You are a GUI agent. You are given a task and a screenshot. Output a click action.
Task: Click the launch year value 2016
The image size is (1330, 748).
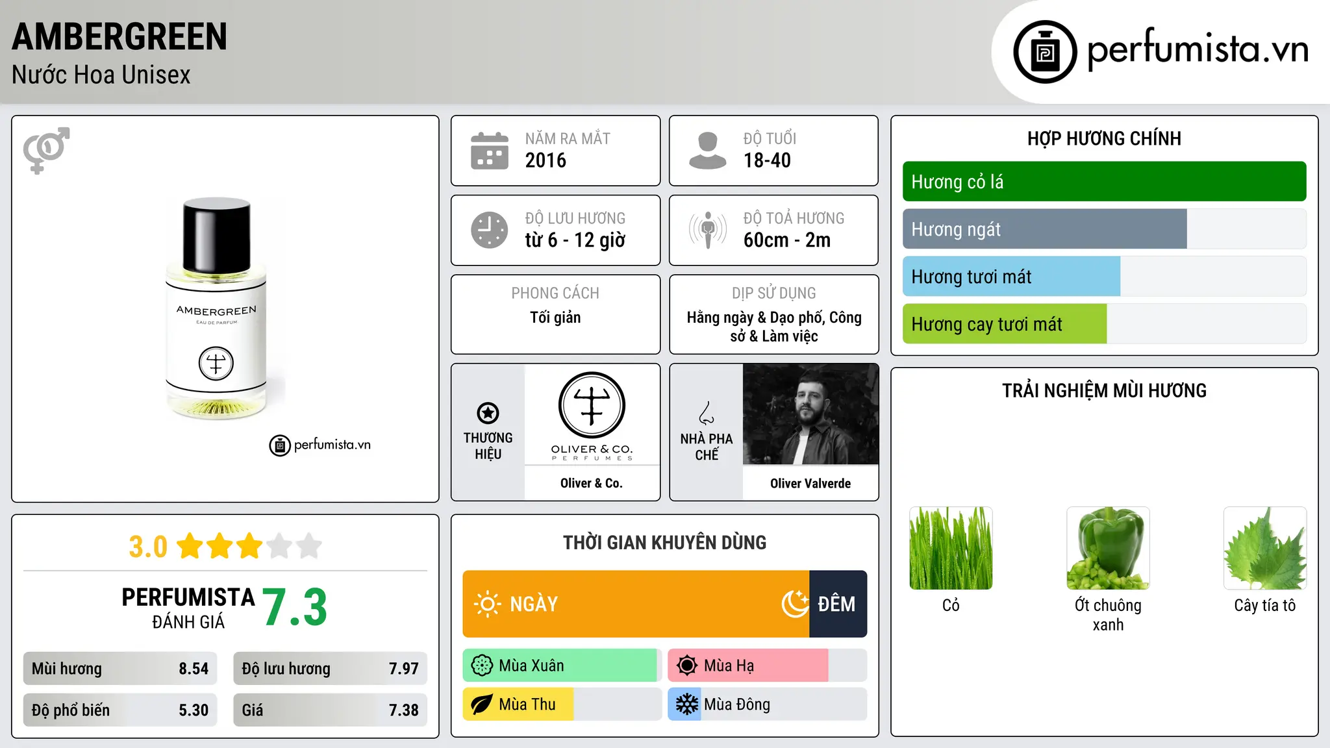[x=546, y=160]
